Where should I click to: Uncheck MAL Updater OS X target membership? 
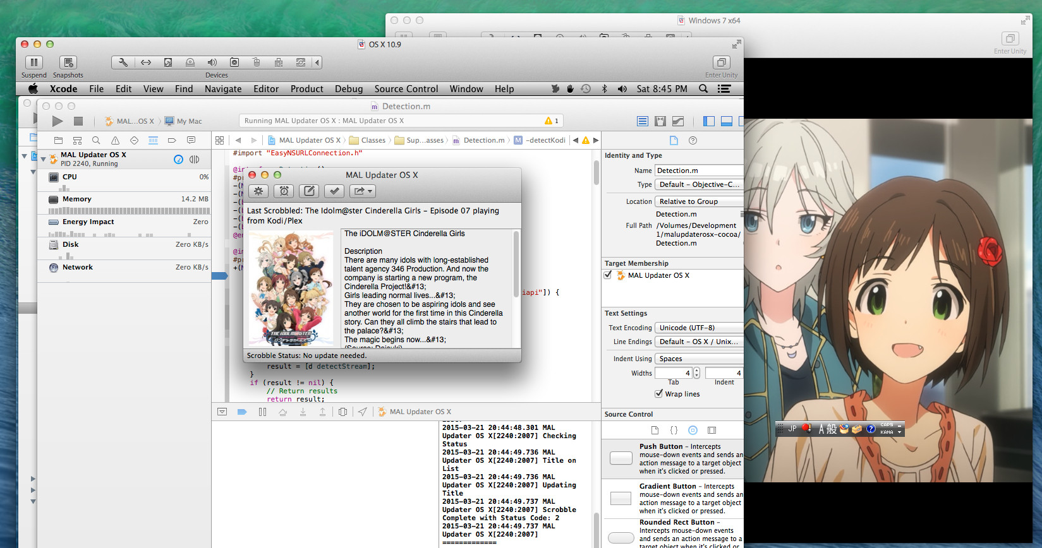click(x=608, y=275)
